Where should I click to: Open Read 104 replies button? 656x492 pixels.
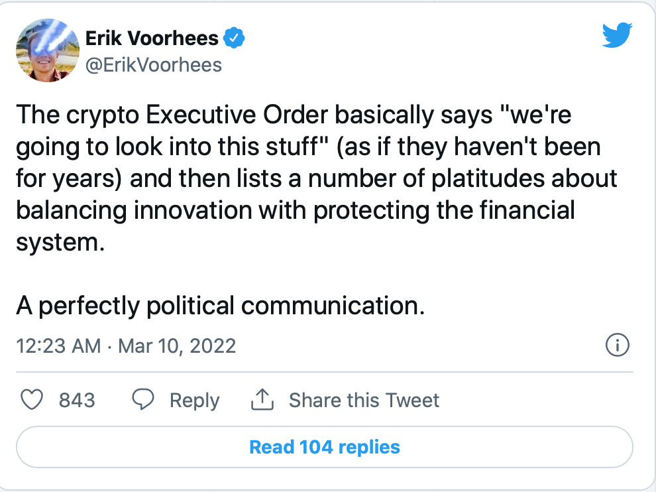tap(325, 447)
